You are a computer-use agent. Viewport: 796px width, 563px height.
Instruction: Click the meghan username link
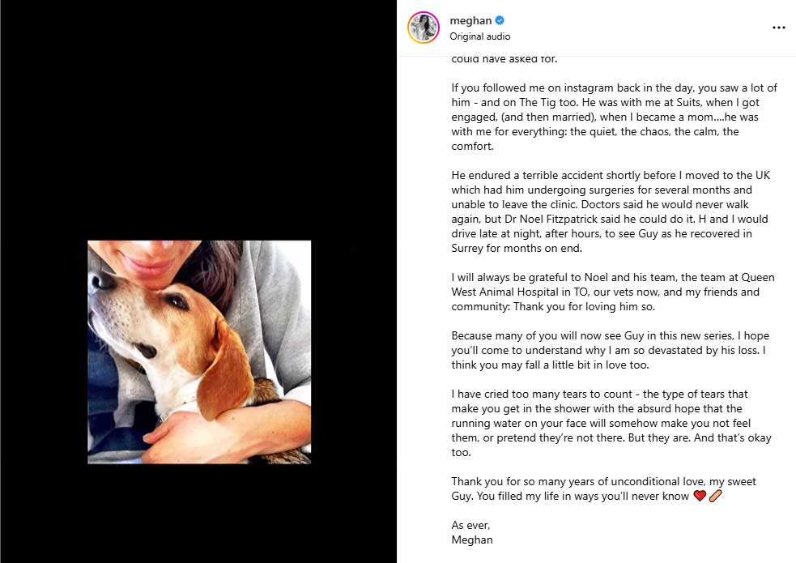470,21
